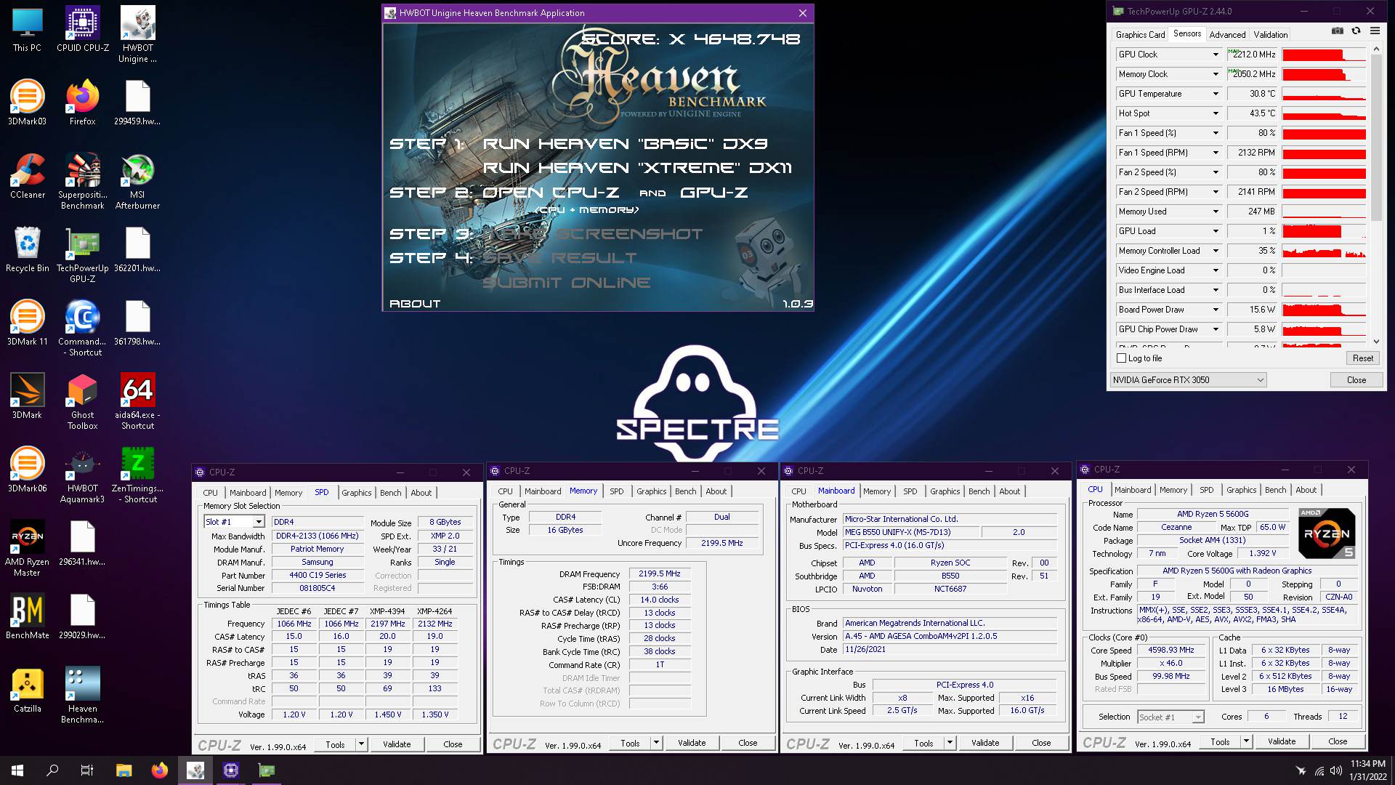Click the GPU-Z Reset button
The height and width of the screenshot is (785, 1395).
click(x=1363, y=358)
